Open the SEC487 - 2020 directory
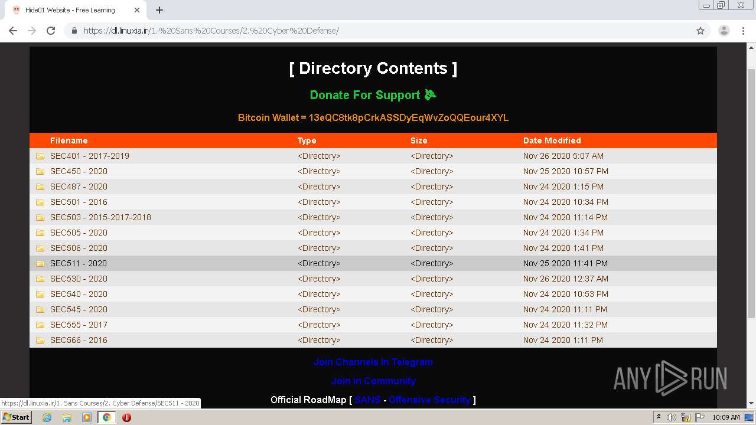Screen dimensions: 756x425 (x=79, y=187)
